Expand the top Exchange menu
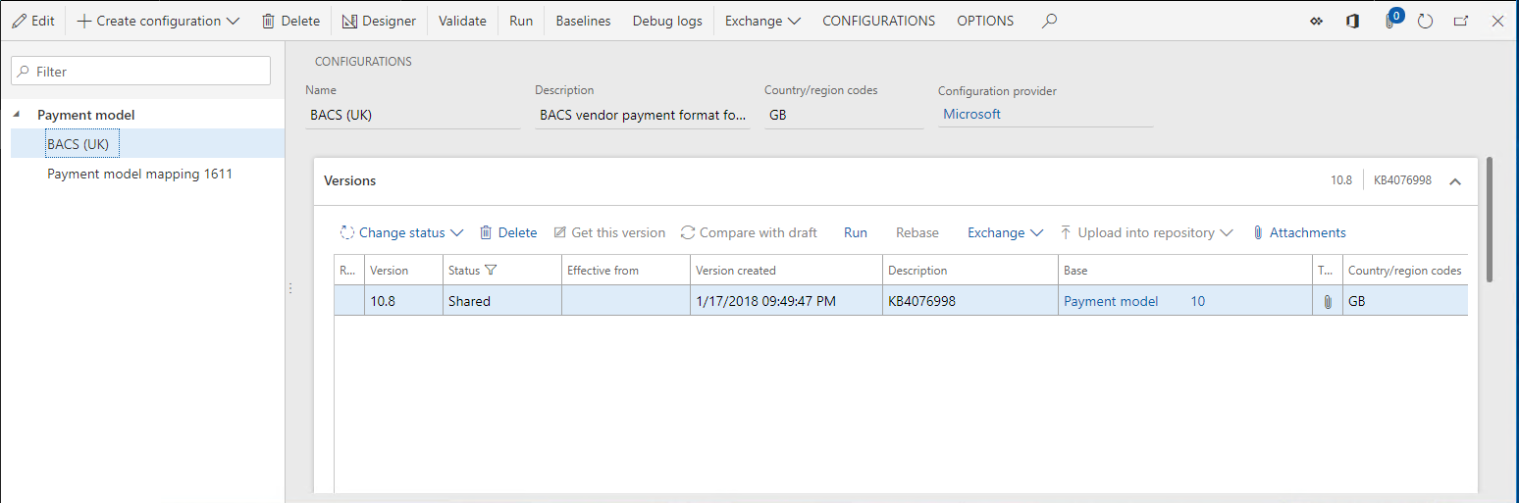 (762, 21)
